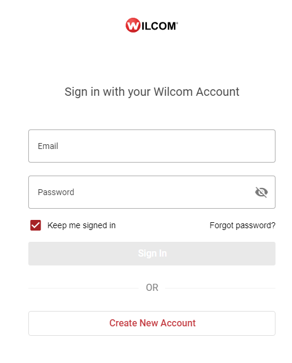This screenshot has height=363, width=292.
Task: Click the divider line right of OR
Action: tap(221, 289)
